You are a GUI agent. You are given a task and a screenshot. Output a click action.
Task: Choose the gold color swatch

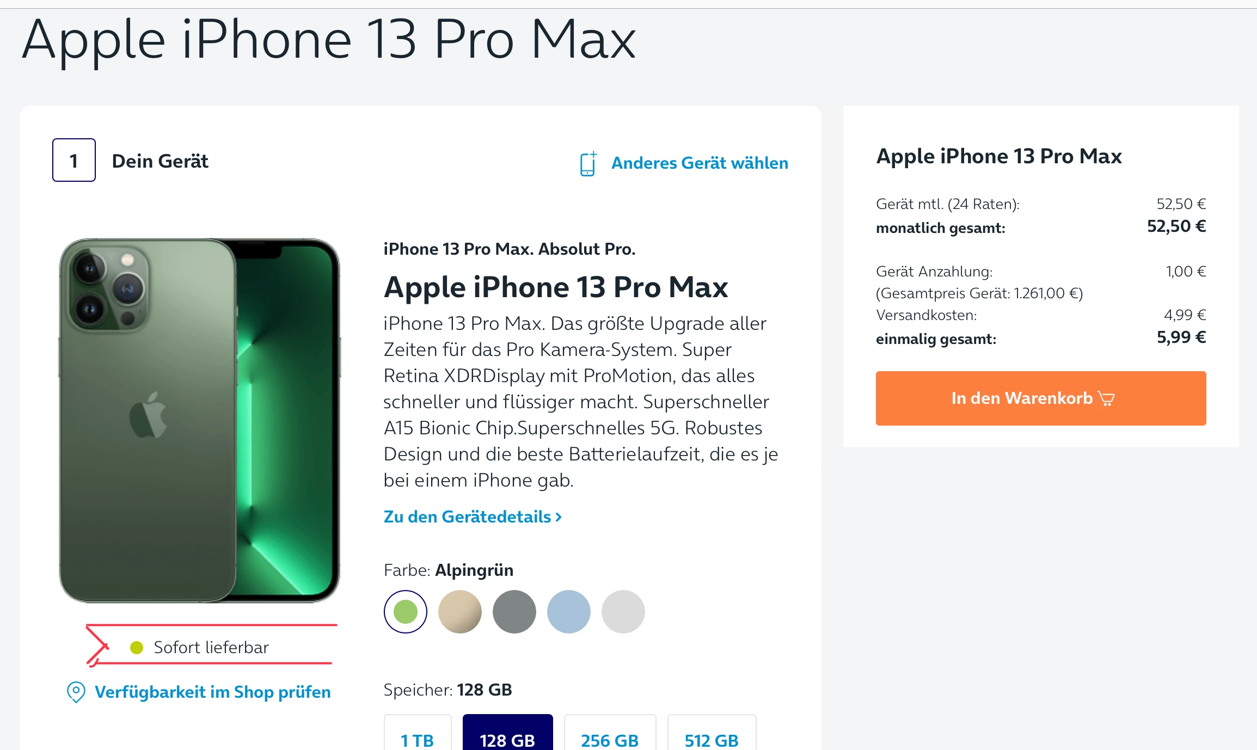point(460,612)
